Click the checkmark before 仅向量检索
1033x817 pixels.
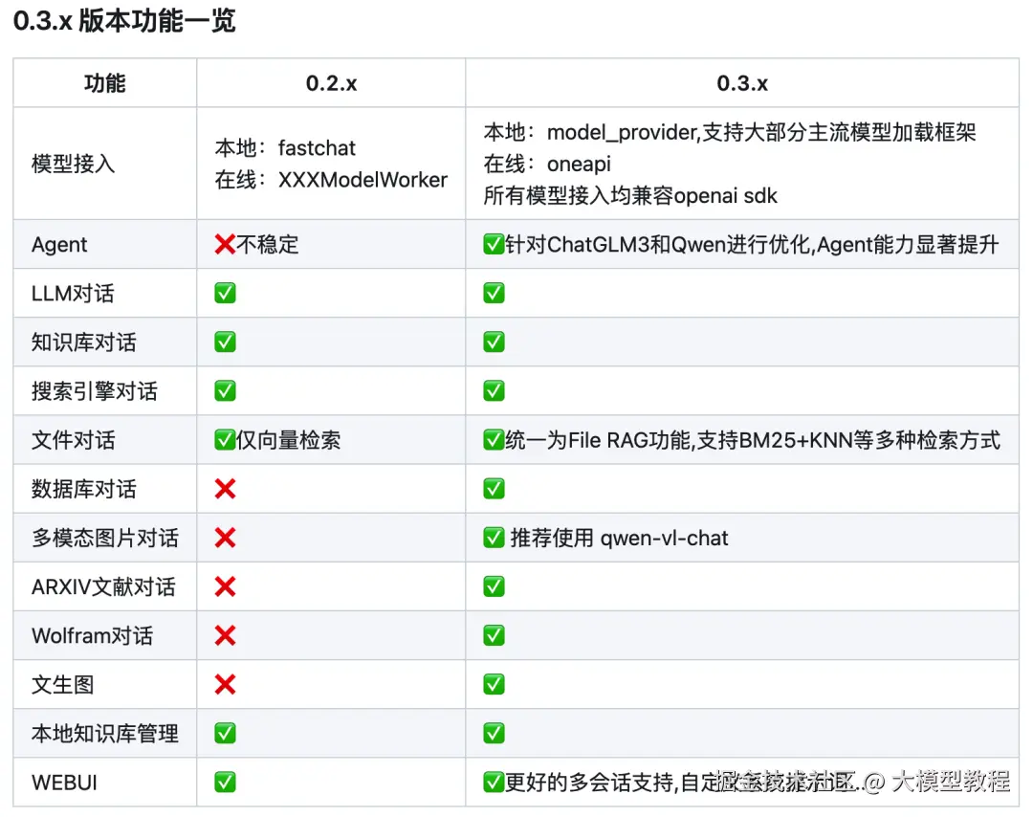click(225, 441)
